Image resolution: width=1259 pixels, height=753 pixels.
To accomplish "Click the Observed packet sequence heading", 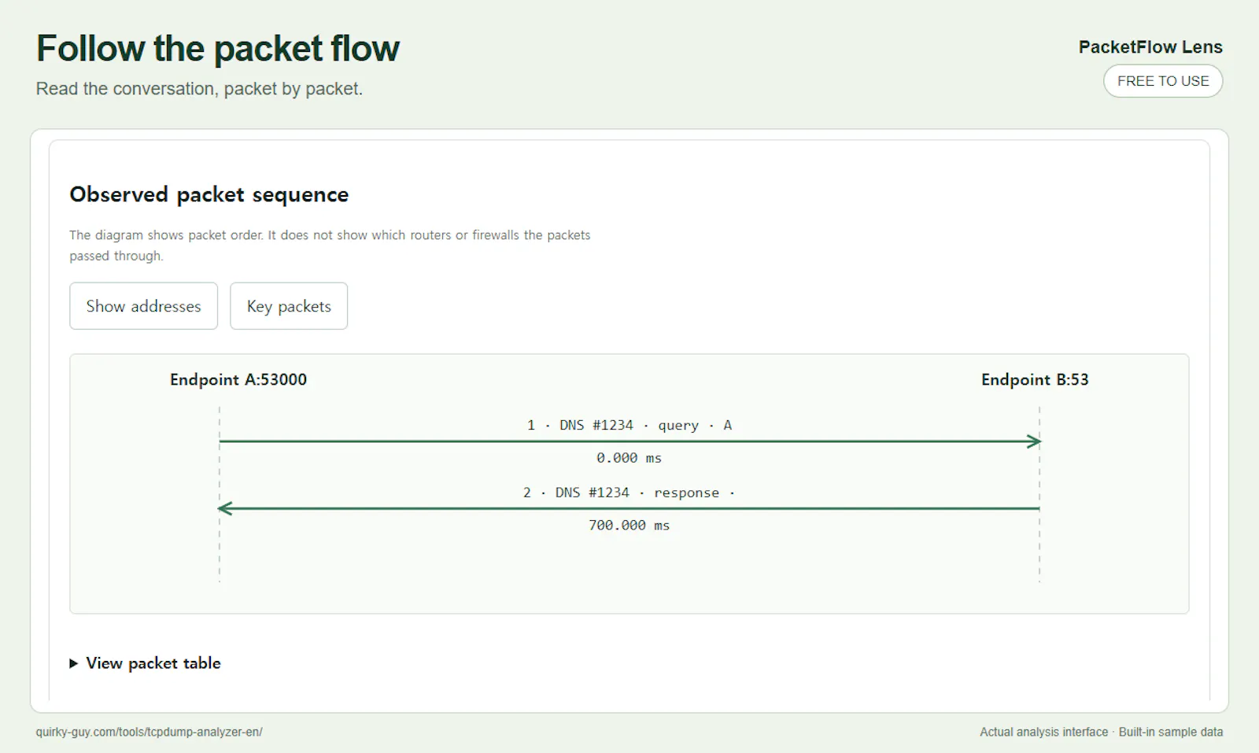I will point(209,194).
